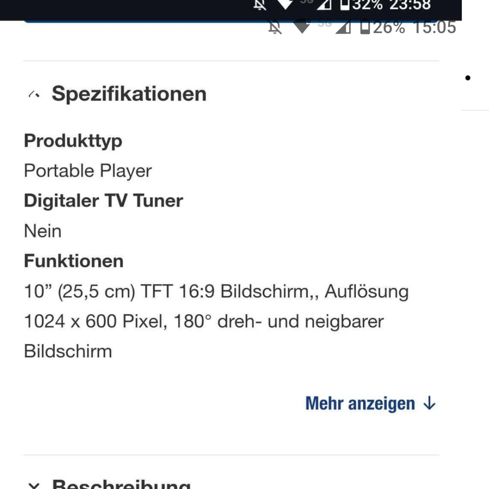This screenshot has height=489, width=489.
Task: Tap the top bar muted bell icon
Action: pos(260,4)
